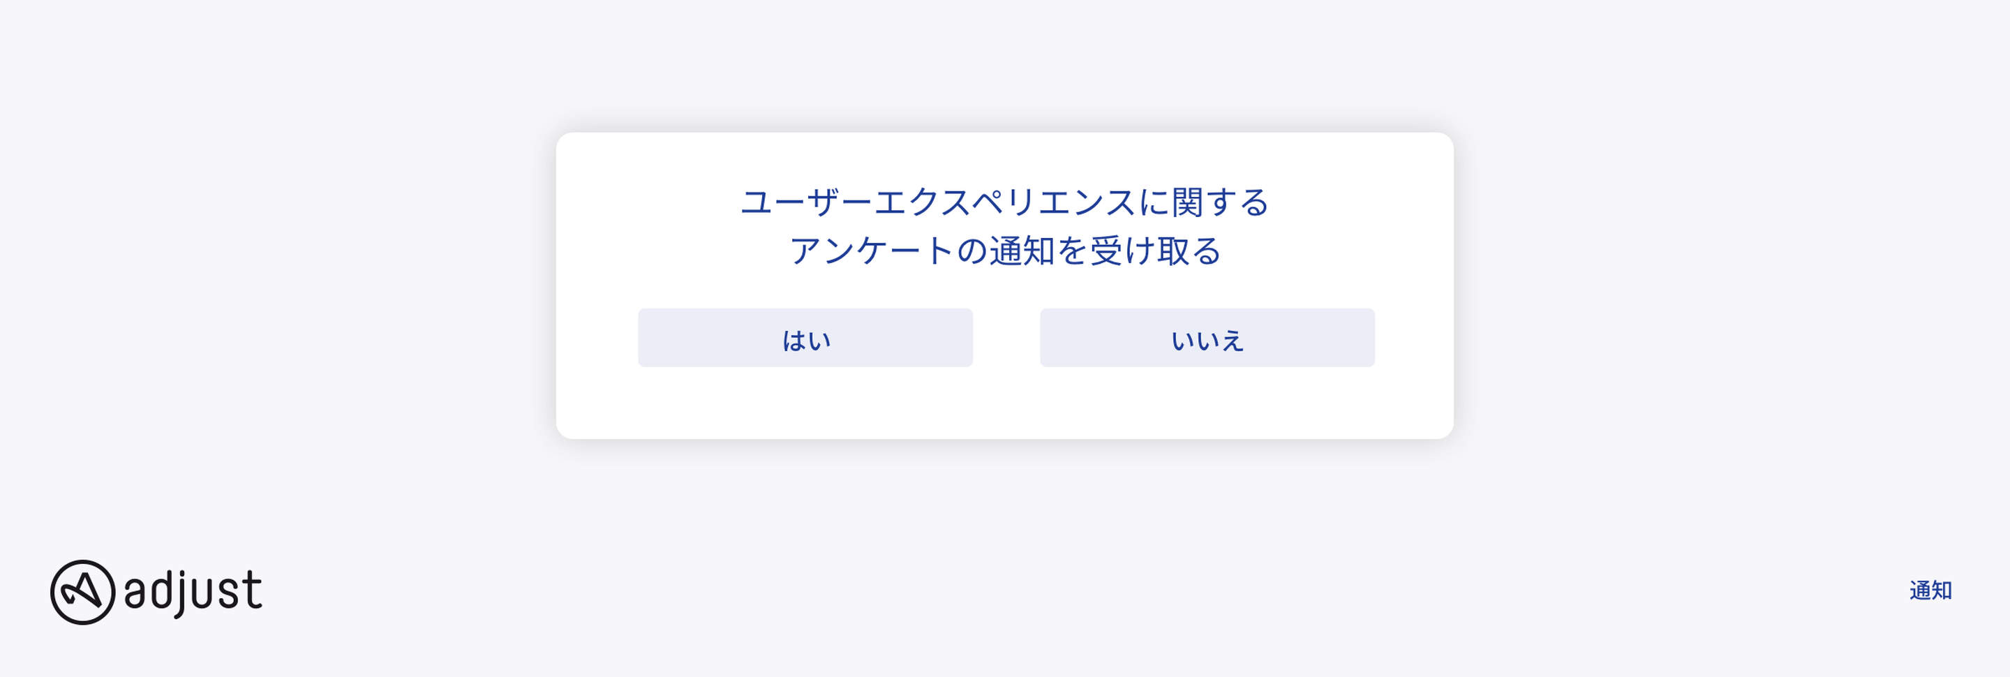Click the circular Adjust logo icon
The height and width of the screenshot is (677, 2010).
pos(83,592)
